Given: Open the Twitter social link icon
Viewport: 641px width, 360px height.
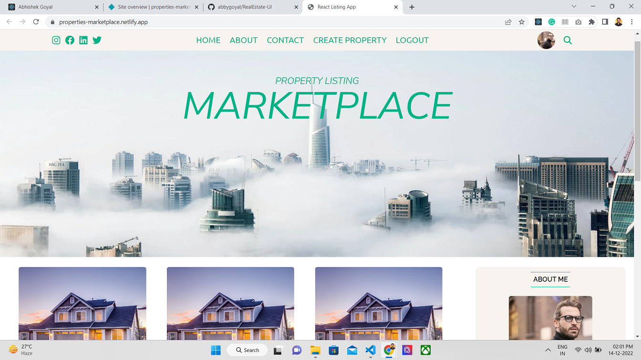Looking at the screenshot, I should (x=97, y=40).
